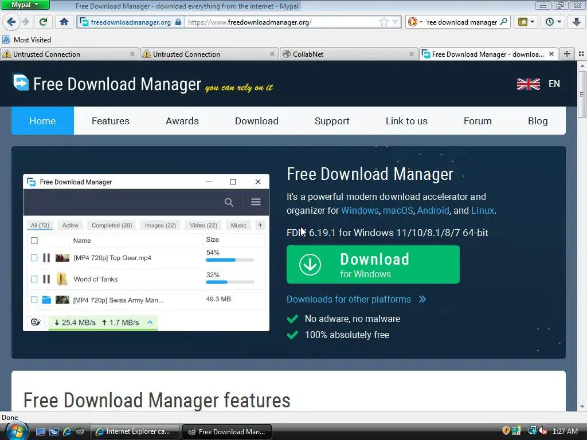Open the EN language selector
The height and width of the screenshot is (440, 587).
554,84
